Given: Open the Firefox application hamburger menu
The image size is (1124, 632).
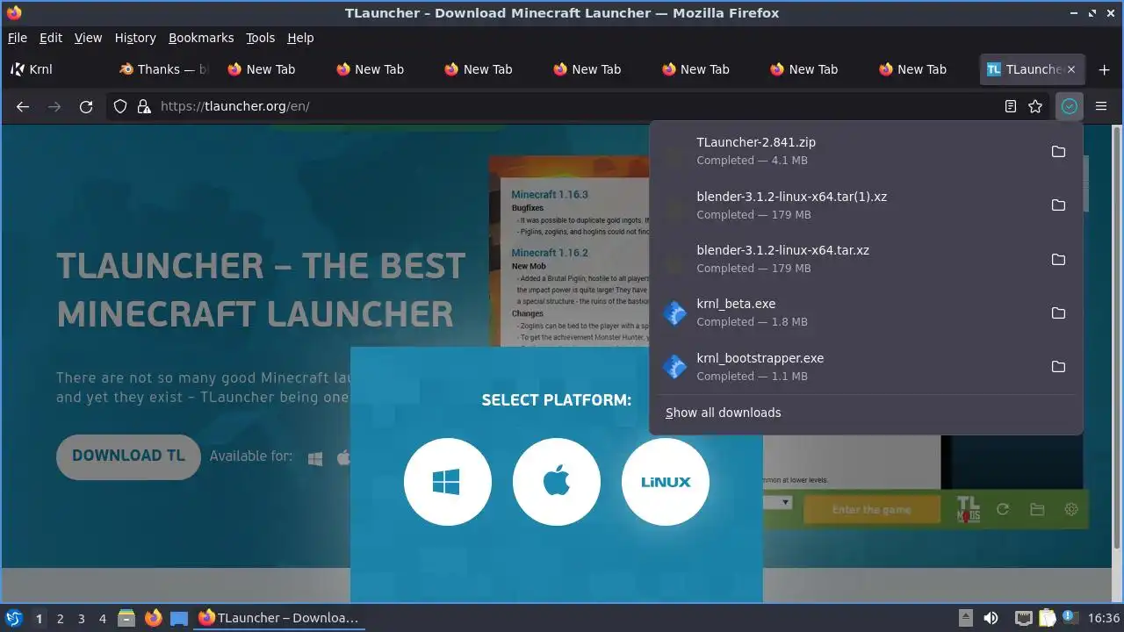Looking at the screenshot, I should pos(1101,106).
